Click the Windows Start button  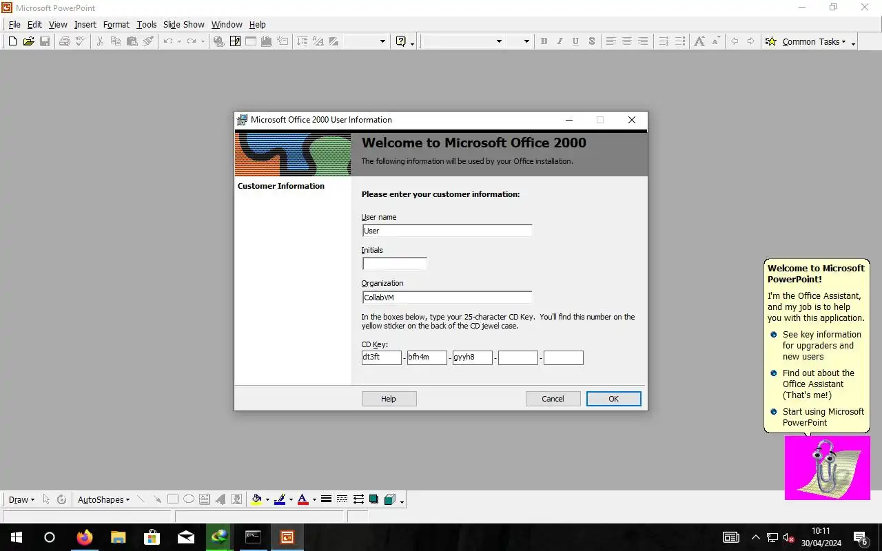pos(16,537)
